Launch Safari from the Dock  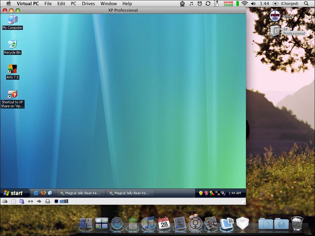pos(117,223)
